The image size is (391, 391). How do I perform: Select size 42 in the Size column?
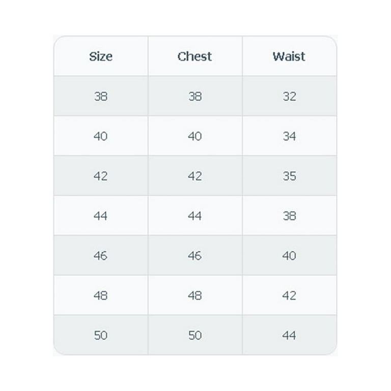(x=101, y=176)
